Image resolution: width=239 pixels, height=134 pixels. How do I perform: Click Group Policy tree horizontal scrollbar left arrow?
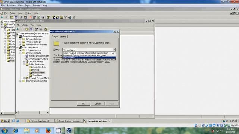(17, 112)
